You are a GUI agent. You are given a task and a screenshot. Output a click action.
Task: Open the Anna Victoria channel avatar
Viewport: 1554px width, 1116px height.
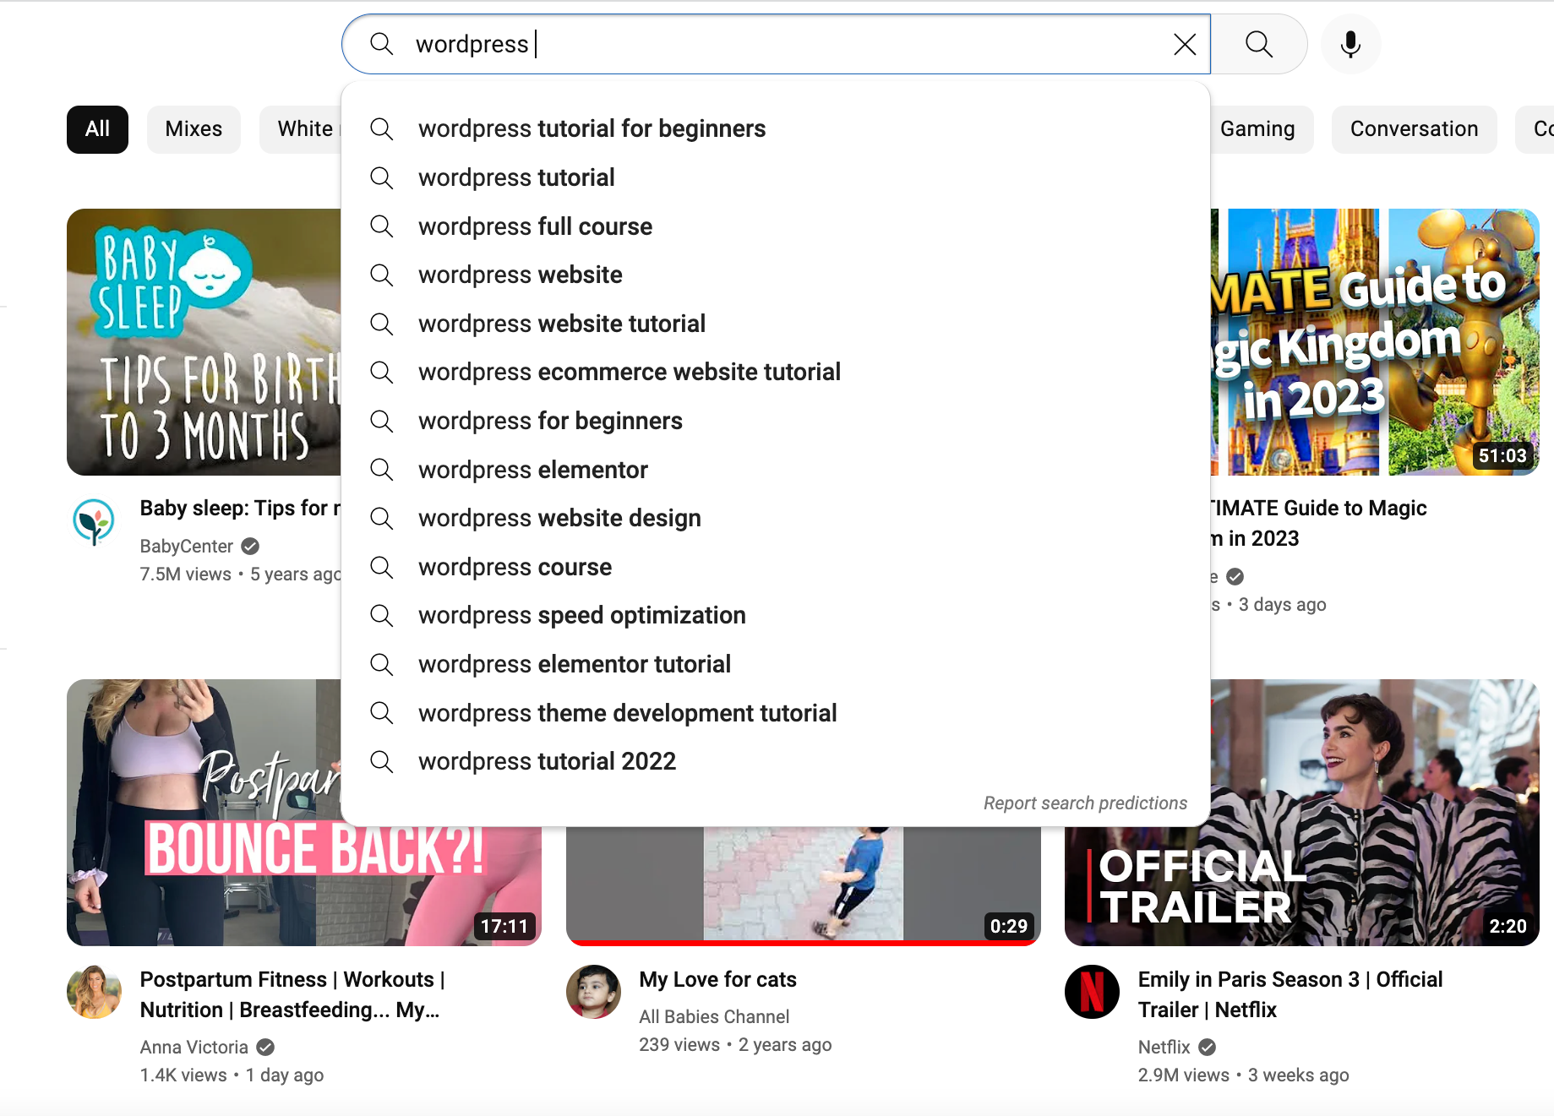pos(94,992)
